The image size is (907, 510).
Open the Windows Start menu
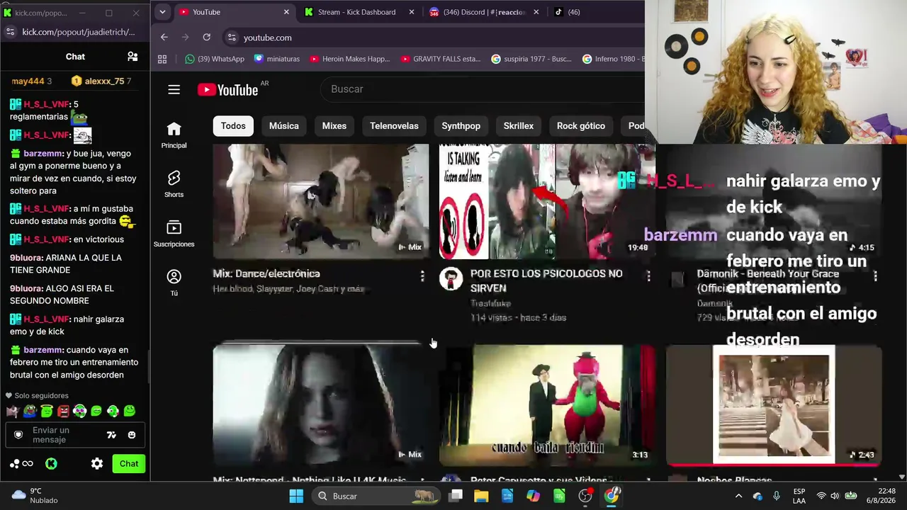296,496
